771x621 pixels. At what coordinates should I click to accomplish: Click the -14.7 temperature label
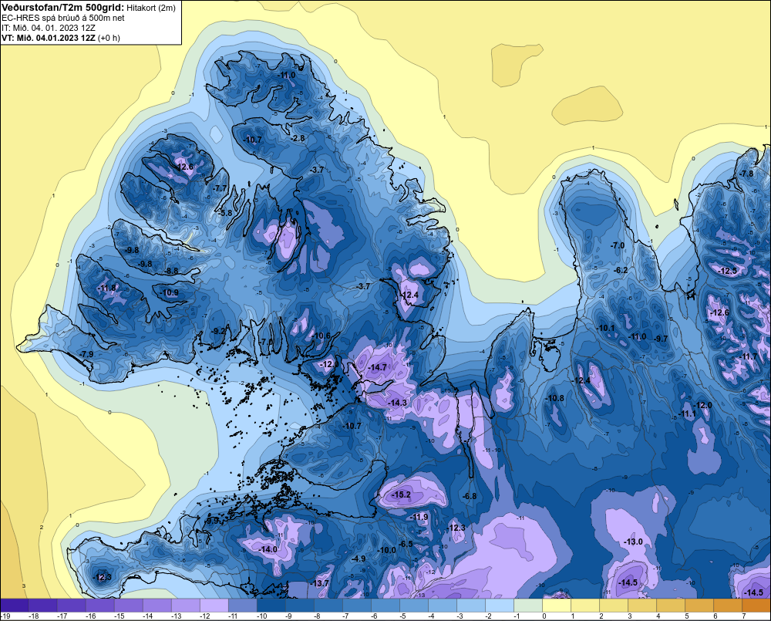coord(377,367)
